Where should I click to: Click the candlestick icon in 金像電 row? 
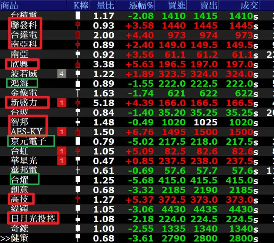(x=78, y=93)
